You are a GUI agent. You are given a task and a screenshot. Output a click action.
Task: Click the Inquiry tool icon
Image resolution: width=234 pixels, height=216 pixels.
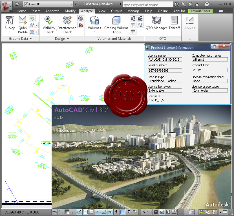(190, 20)
